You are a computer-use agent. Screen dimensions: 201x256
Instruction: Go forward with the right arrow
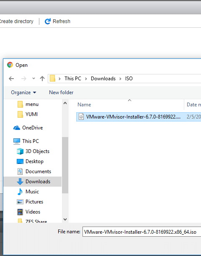24,79
